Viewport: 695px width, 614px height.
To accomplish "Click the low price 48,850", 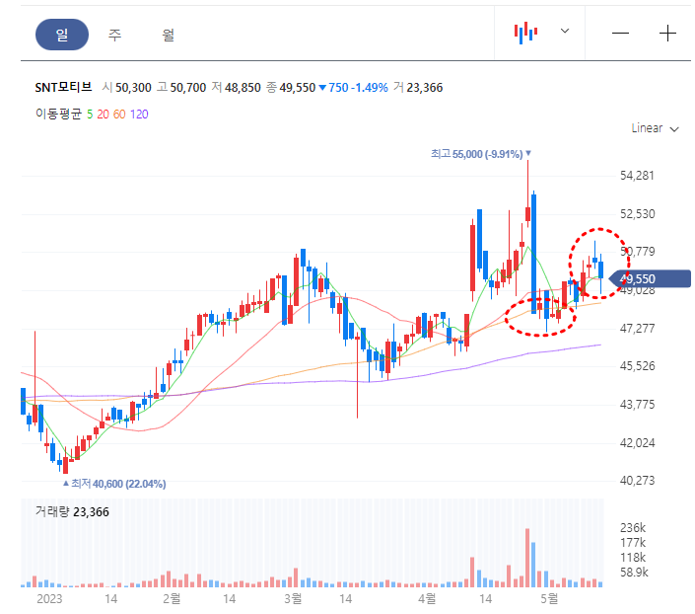I will coord(243,88).
